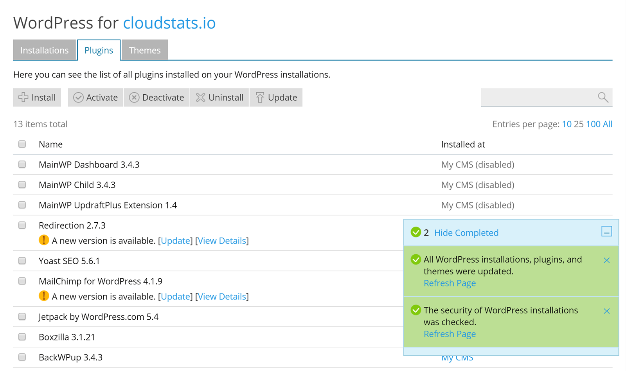The height and width of the screenshot is (371, 626).
Task: Select the checkbox for Jetpack by WordPress.com
Action: point(22,317)
